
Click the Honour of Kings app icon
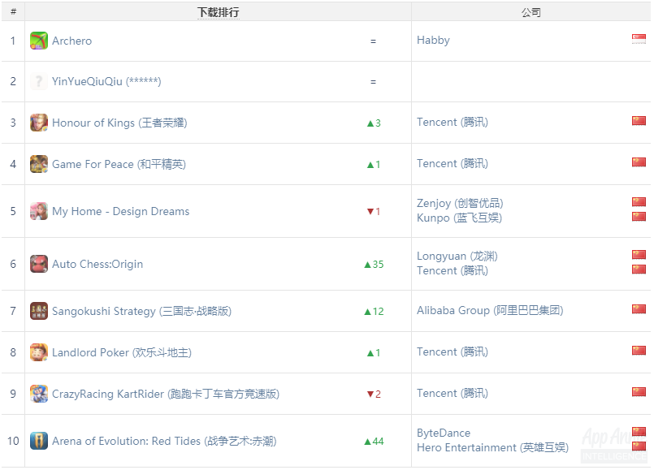coord(39,123)
